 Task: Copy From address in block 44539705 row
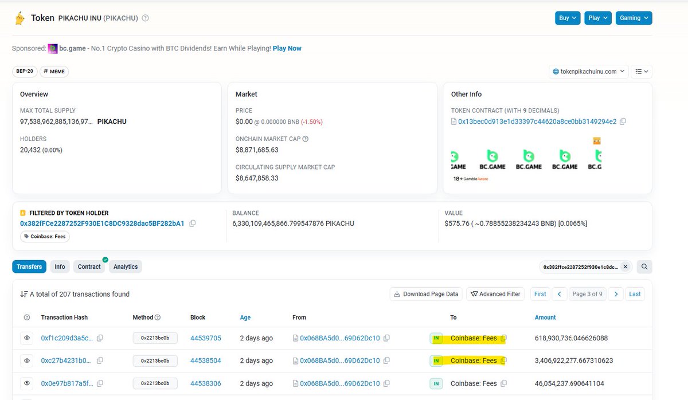click(386, 338)
